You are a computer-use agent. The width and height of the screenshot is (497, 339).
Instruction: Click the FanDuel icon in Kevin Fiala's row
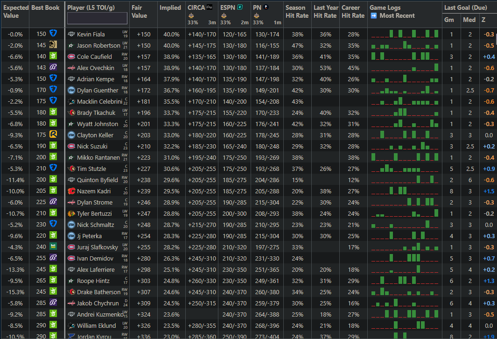click(x=53, y=33)
